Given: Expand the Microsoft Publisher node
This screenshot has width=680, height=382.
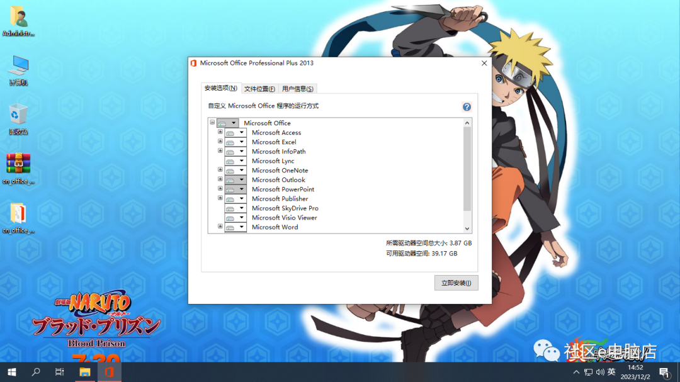Looking at the screenshot, I should click(x=220, y=198).
